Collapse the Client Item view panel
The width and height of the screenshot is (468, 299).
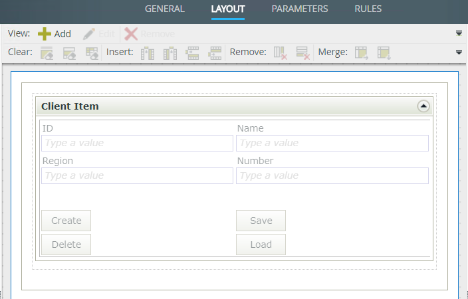[x=423, y=106]
